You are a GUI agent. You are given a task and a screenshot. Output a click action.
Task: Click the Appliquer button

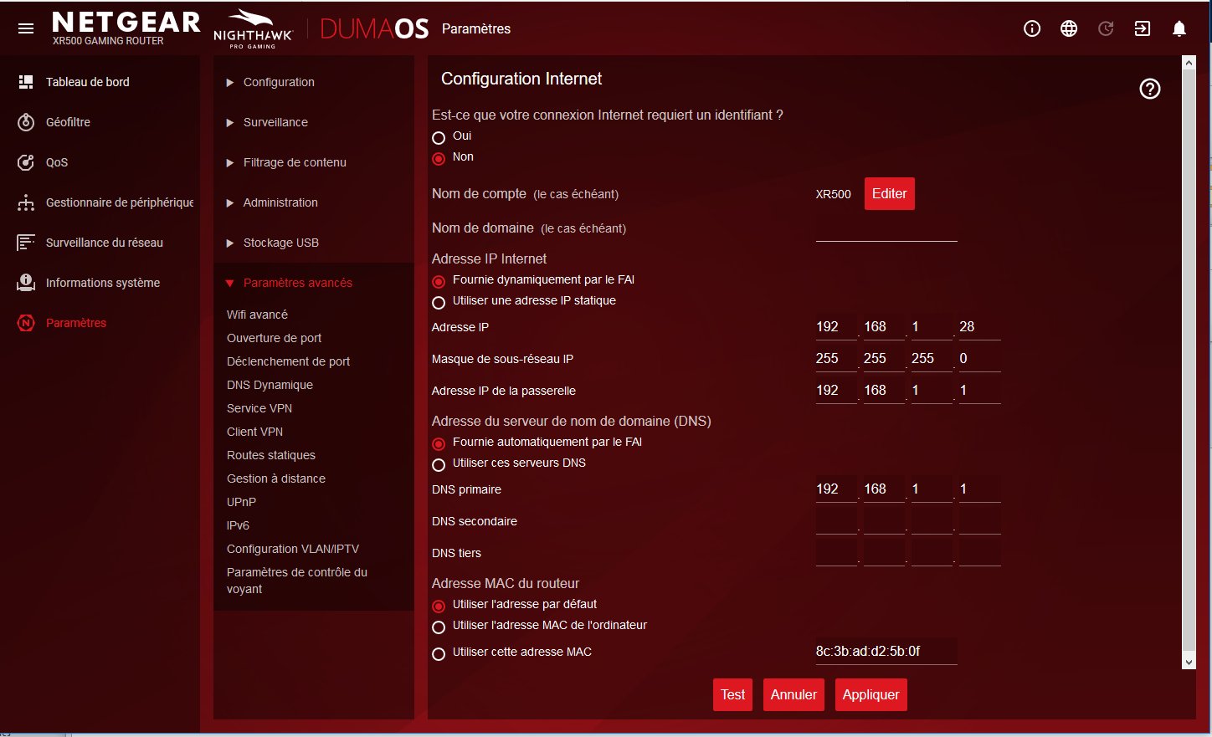(x=870, y=694)
